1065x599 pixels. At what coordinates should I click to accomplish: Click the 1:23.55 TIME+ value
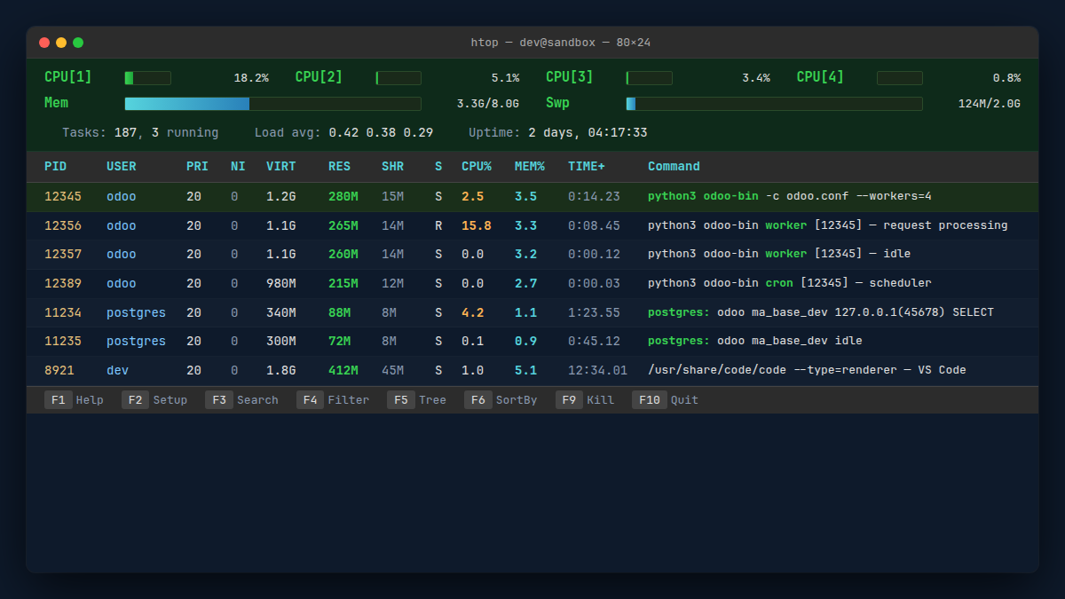595,312
